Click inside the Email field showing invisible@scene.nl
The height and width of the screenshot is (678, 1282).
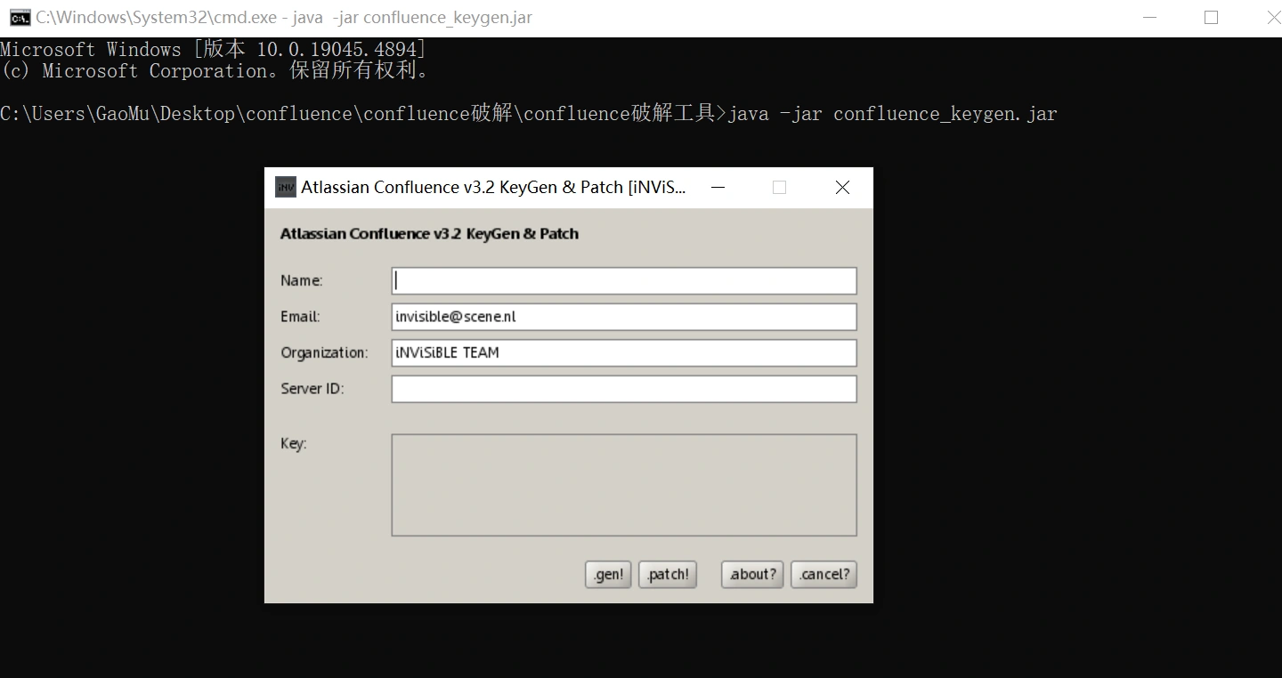tap(623, 317)
